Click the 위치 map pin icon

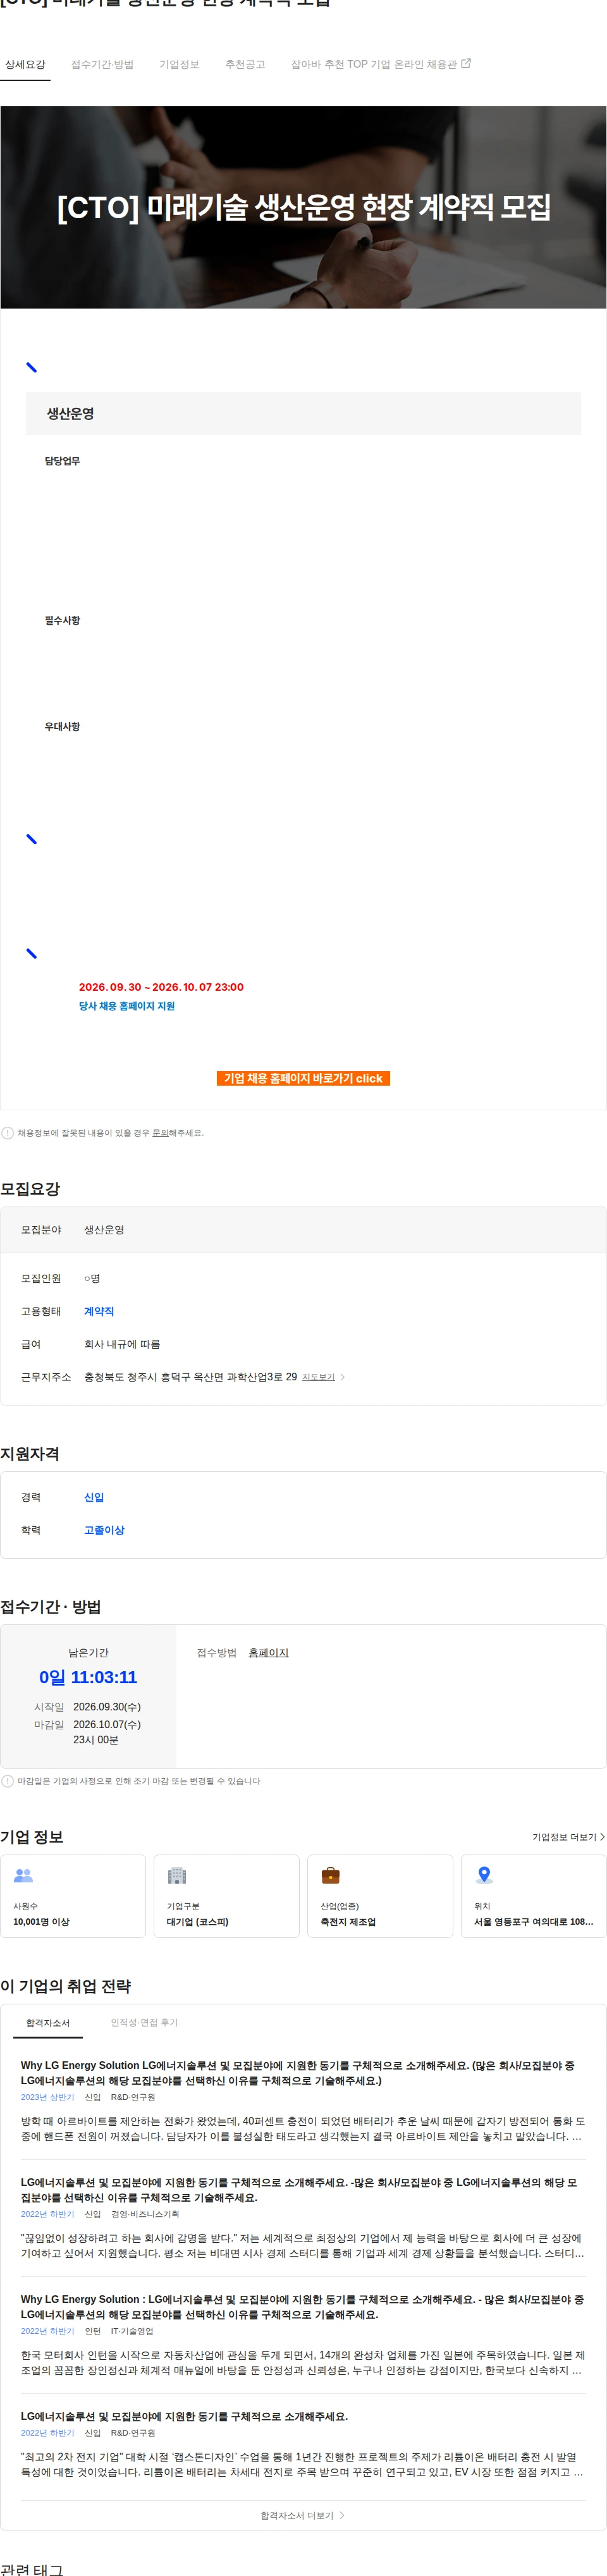pyautogui.click(x=484, y=1875)
